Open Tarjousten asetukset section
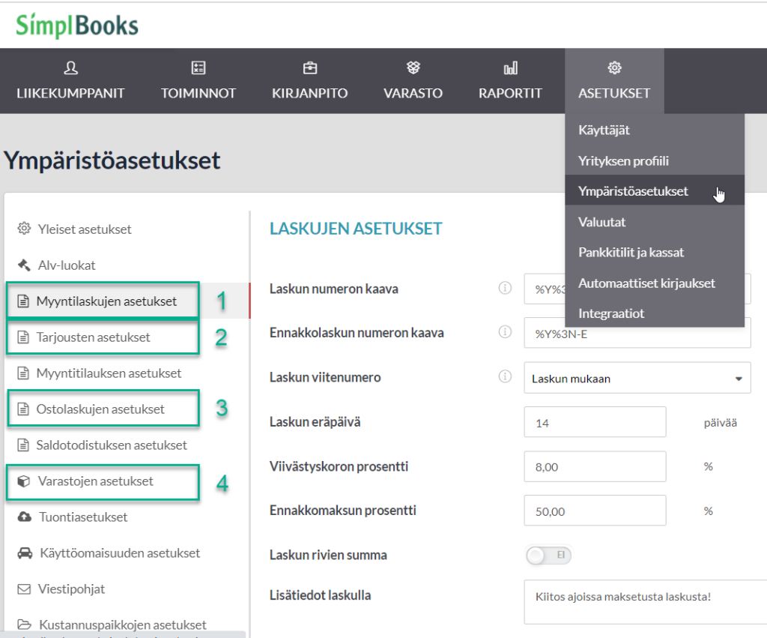The height and width of the screenshot is (638, 767). click(x=93, y=337)
